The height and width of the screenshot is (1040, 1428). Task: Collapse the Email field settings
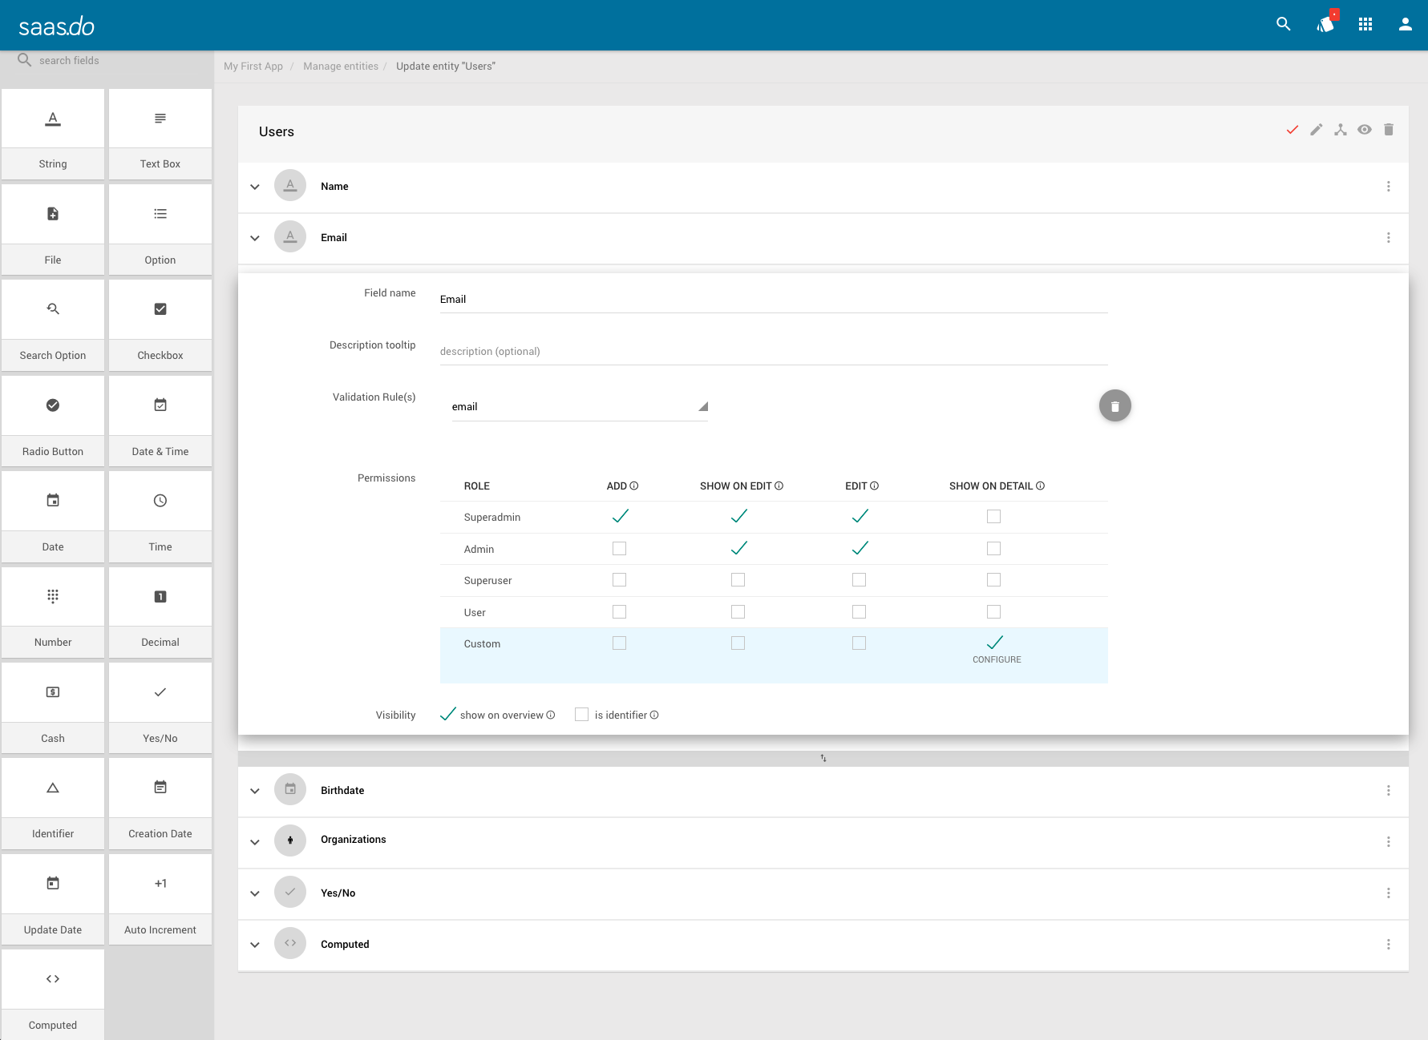pyautogui.click(x=255, y=238)
